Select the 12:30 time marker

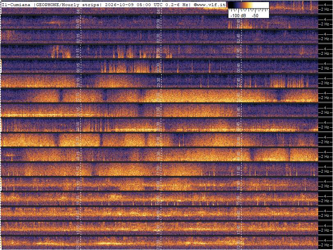(158, 245)
